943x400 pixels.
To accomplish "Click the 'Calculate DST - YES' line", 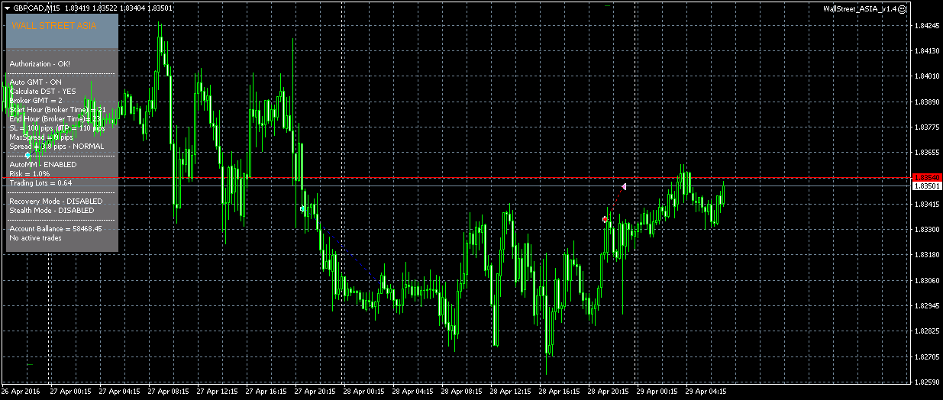I will click(43, 91).
